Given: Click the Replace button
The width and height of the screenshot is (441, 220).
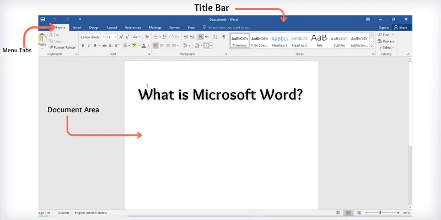Looking at the screenshot, I should click(386, 41).
